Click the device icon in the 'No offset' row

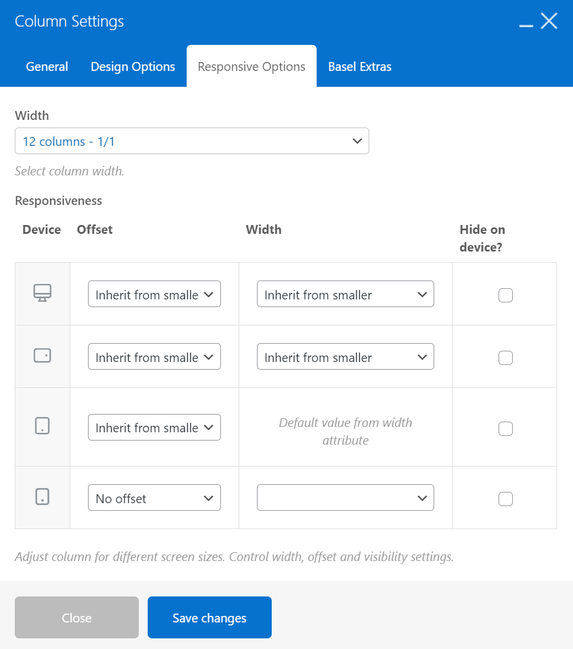click(x=43, y=497)
